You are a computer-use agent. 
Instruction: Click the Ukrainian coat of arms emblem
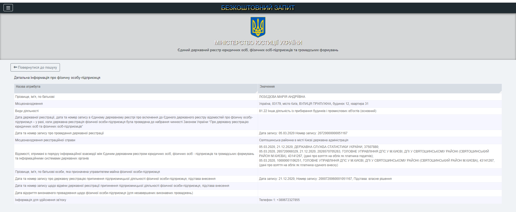point(258,27)
